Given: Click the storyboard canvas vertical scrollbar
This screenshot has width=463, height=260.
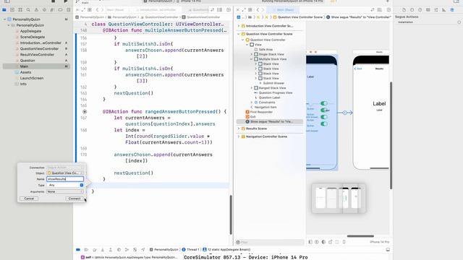Looking at the screenshot, I should pos(391,136).
